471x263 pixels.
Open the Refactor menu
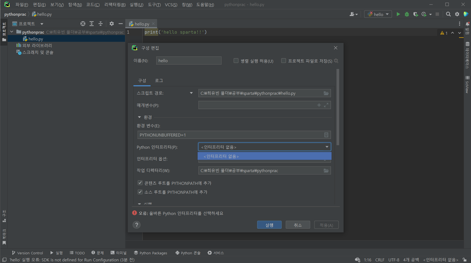tap(115, 5)
